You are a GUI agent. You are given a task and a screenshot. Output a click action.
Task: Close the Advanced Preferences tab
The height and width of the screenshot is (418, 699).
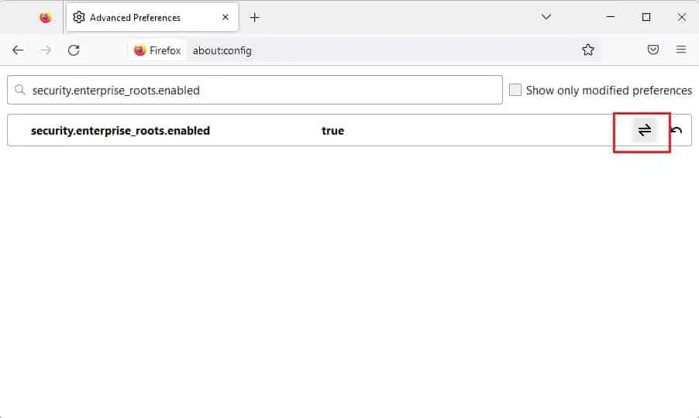point(226,17)
